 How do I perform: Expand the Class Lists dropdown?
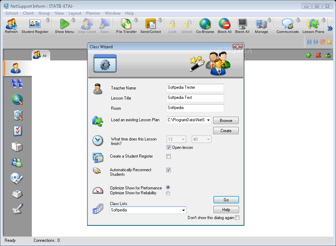coord(183,210)
